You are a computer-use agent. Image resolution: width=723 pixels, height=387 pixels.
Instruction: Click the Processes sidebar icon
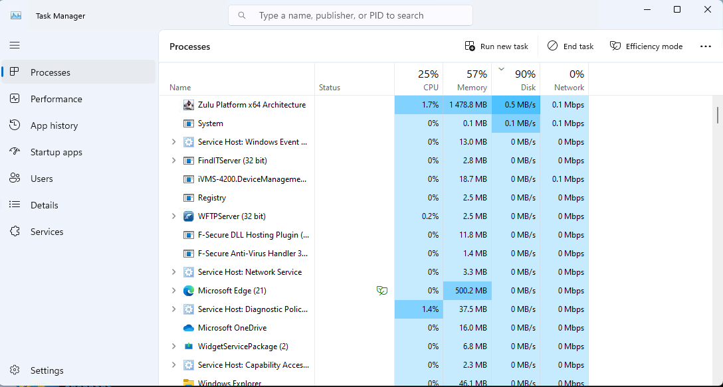click(x=15, y=72)
